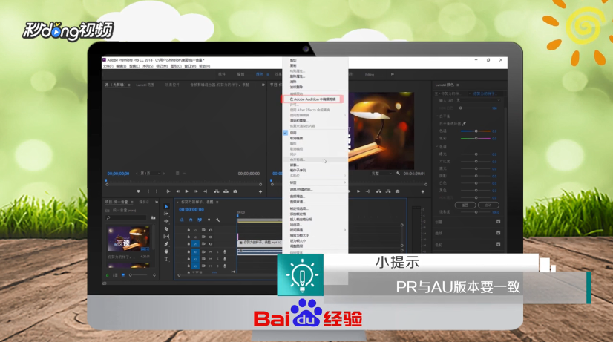Image resolution: width=613 pixels, height=342 pixels.
Task: Click the Reset button in Lumetri Color
Action: point(465,205)
